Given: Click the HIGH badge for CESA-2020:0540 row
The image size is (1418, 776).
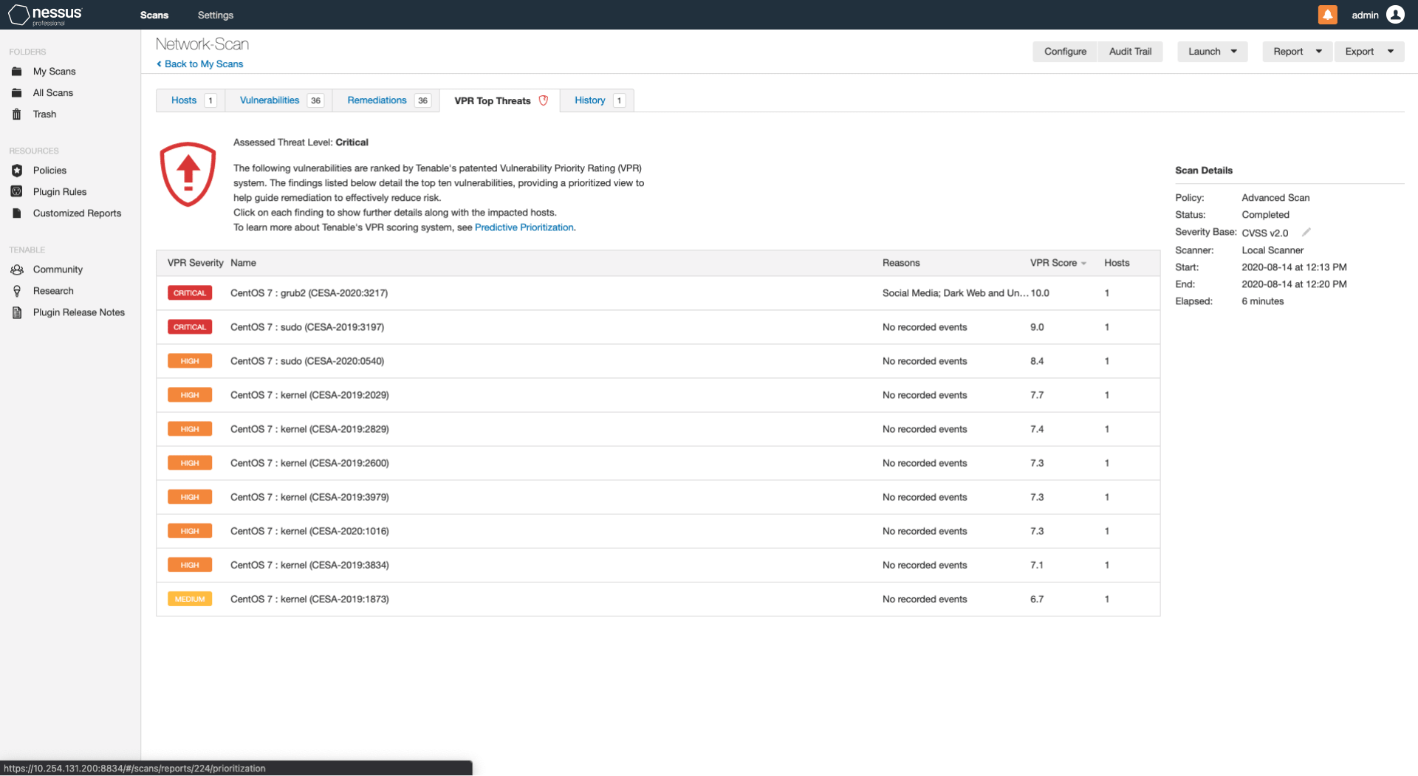Looking at the screenshot, I should [190, 361].
